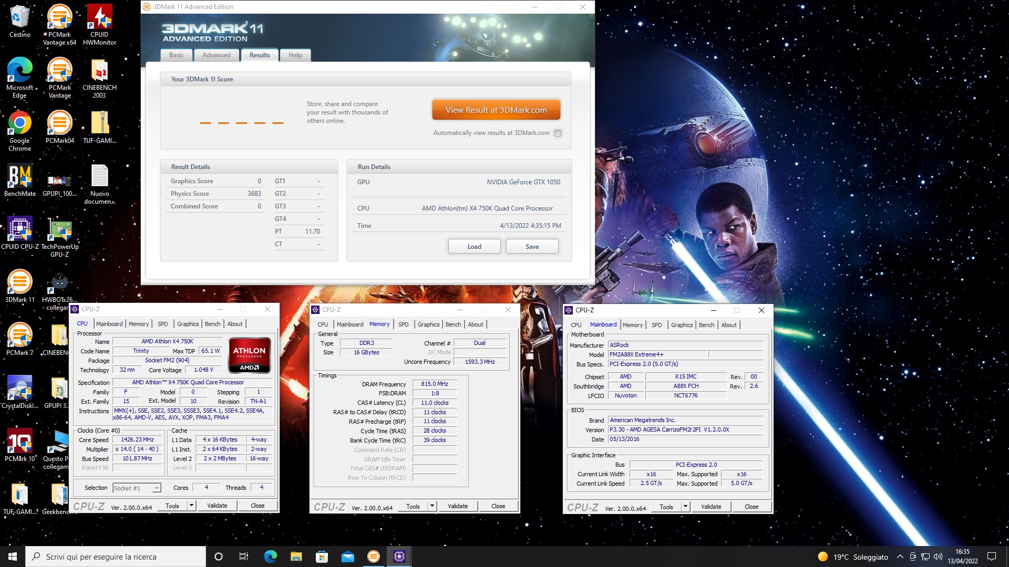
Task: Switch to Advanced tab in 3DMark 11
Action: [217, 55]
